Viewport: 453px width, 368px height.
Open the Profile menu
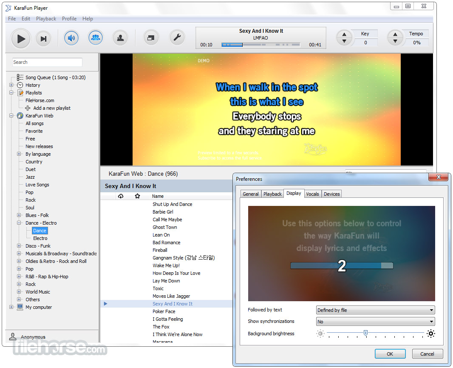tap(69, 19)
